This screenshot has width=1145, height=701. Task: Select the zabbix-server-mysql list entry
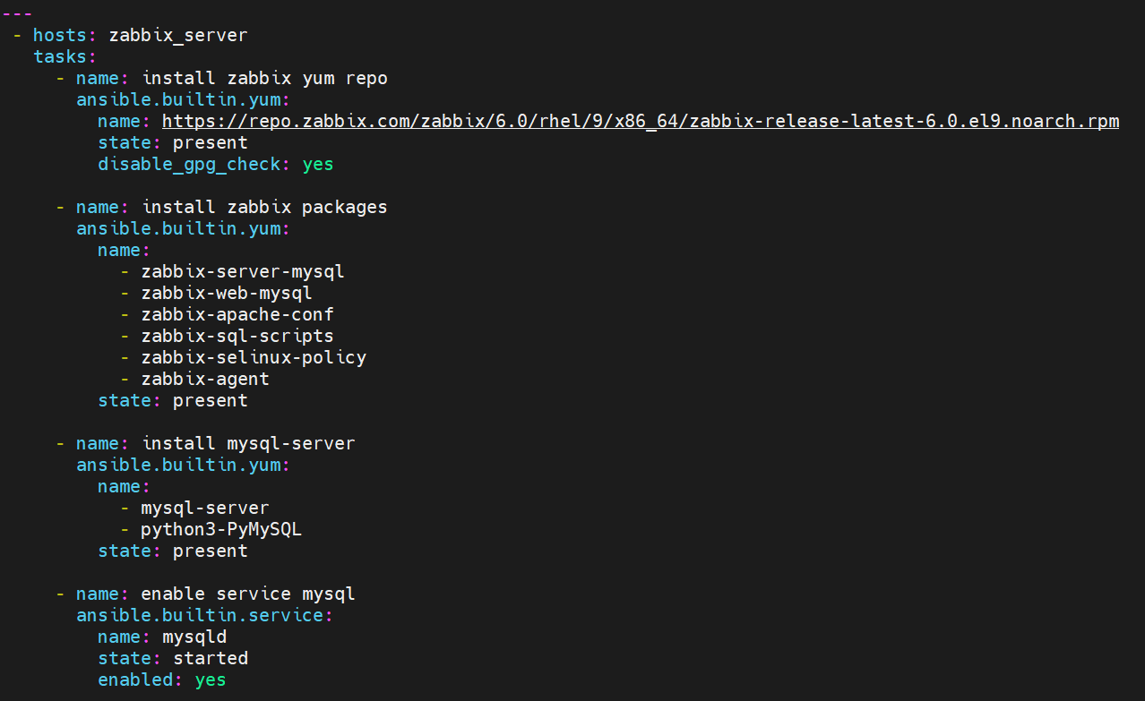pyautogui.click(x=243, y=272)
